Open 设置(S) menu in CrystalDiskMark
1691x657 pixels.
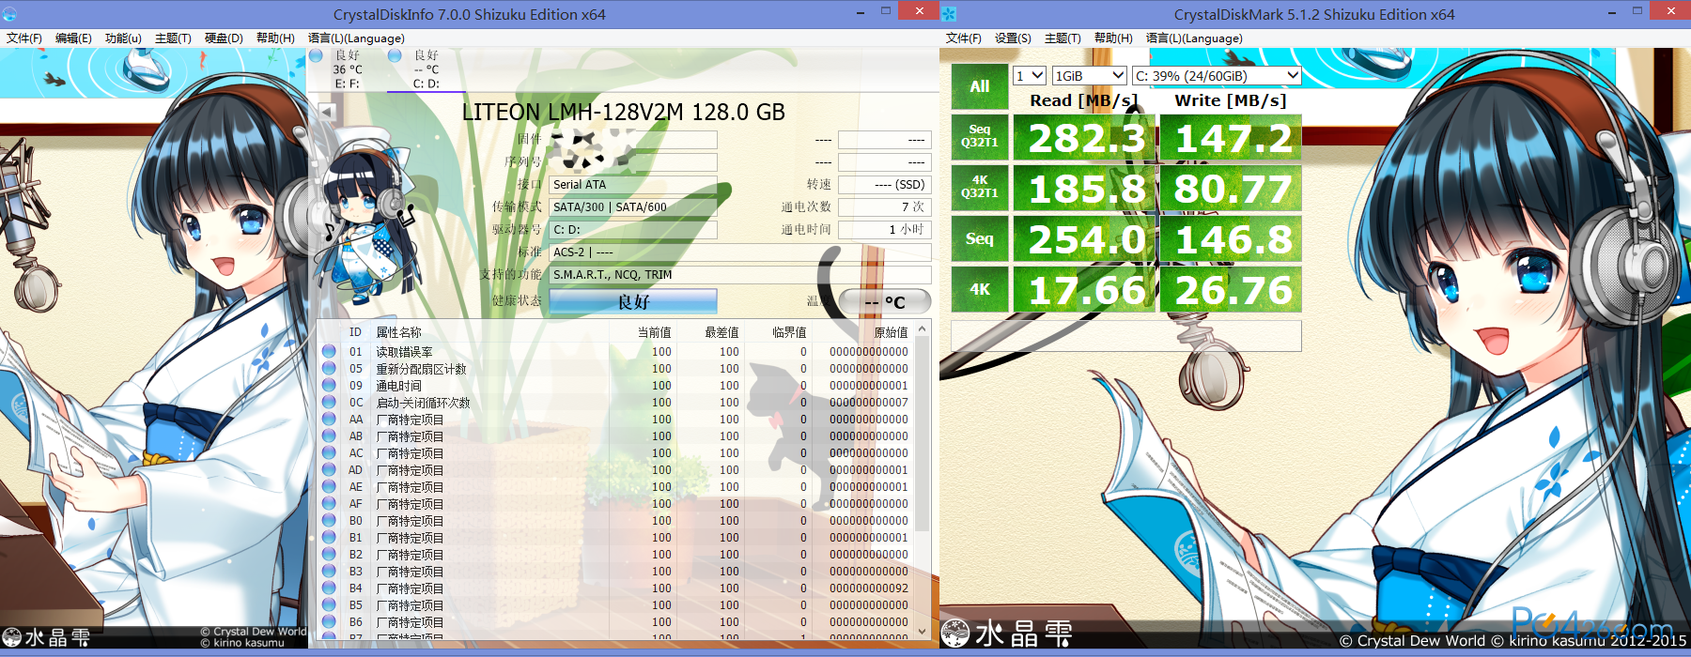click(1013, 38)
